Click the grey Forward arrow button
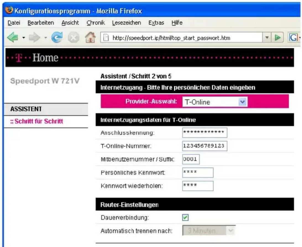The width and height of the screenshot is (302, 247). [x=35, y=37]
